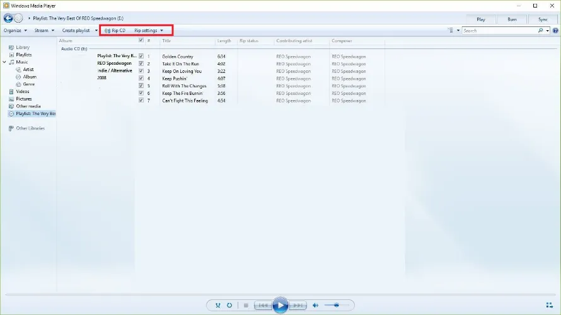Select Pictures in the navigation pane
Screen dimensions: 561x315
click(x=23, y=99)
